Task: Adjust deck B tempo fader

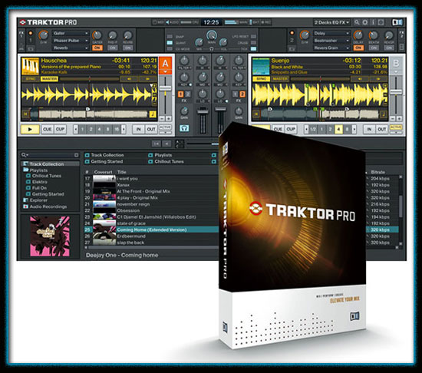Action: click(396, 92)
